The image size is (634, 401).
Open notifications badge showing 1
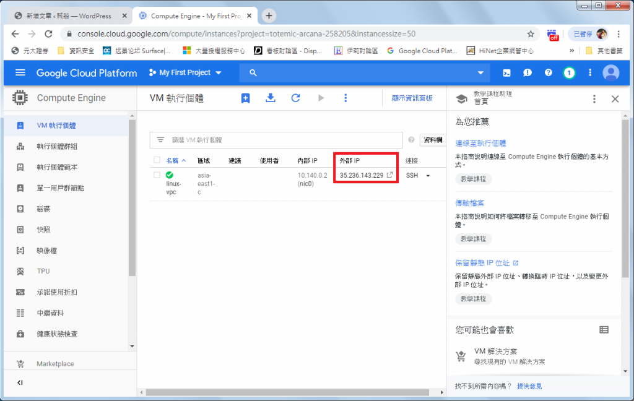(569, 73)
